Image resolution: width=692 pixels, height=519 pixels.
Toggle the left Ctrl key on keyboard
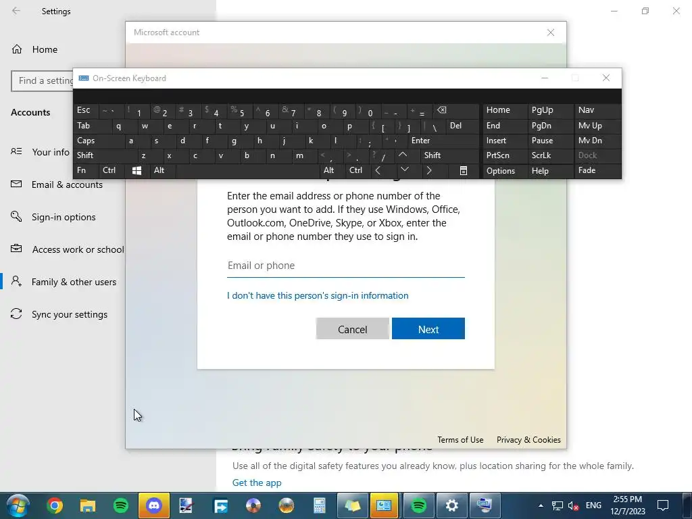coord(112,170)
